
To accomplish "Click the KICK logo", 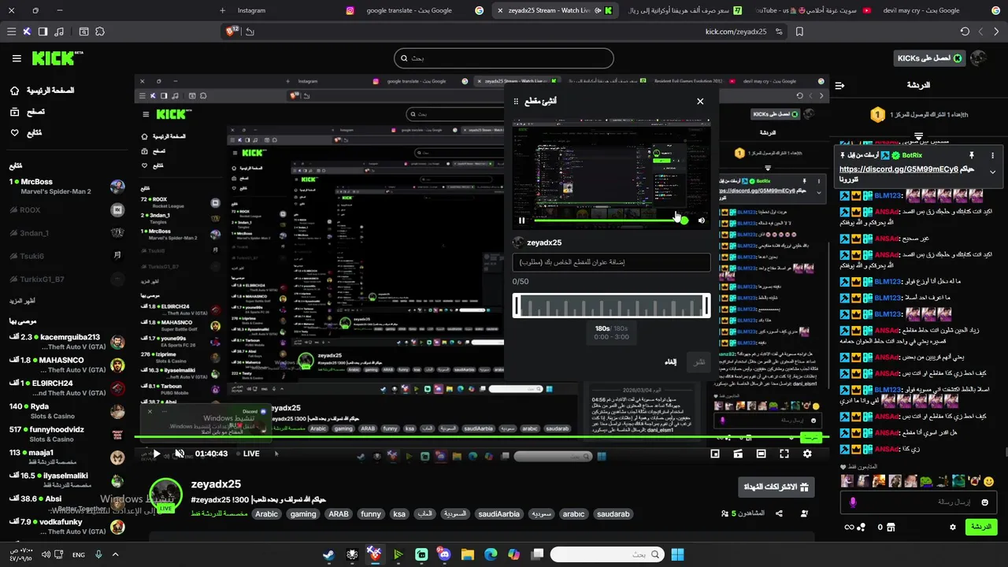I will [x=57, y=58].
